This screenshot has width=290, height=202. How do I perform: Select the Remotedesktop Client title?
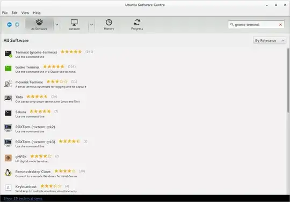pos(33,172)
